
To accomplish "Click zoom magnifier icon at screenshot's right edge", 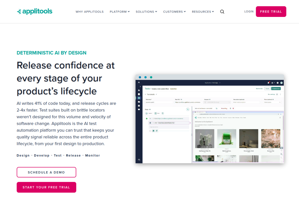I will (281, 154).
